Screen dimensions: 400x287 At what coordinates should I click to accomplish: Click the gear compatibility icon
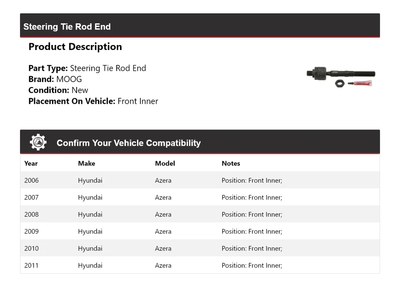38,142
